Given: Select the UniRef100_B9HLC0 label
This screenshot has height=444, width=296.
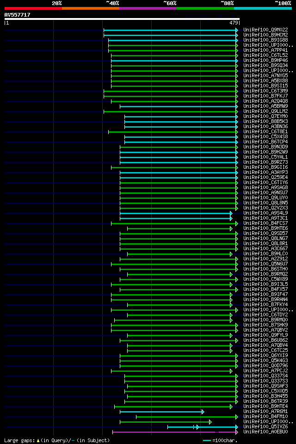Looking at the screenshot, I should pyautogui.click(x=265, y=254).
